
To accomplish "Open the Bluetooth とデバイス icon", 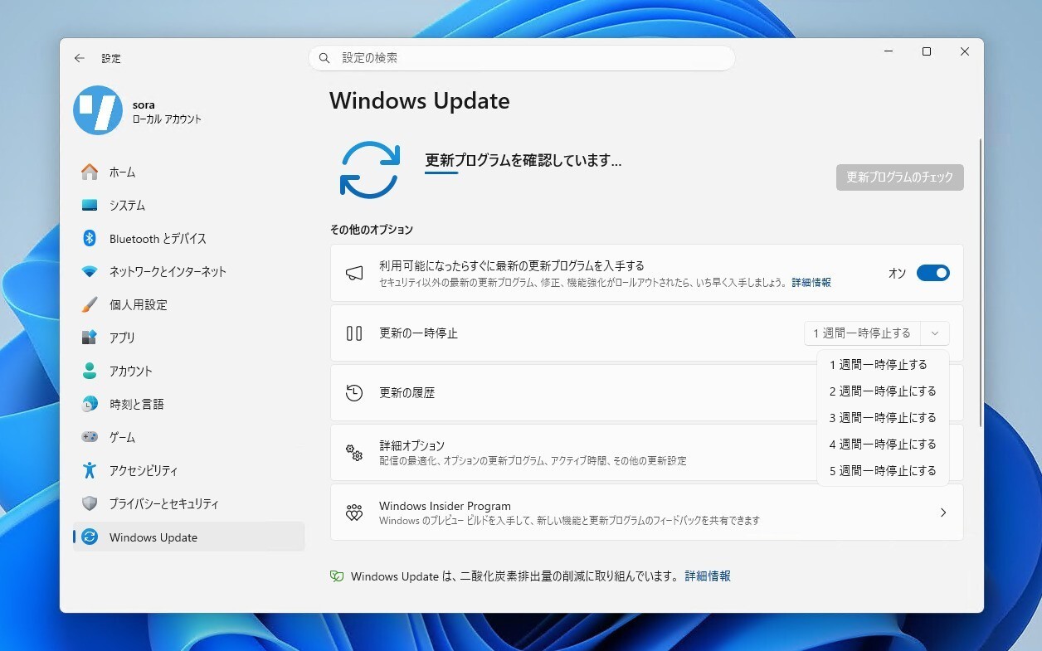I will point(90,239).
